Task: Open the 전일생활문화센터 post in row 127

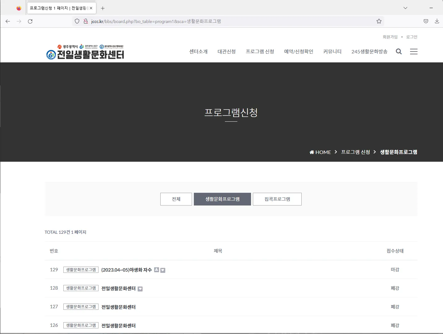Action: tap(118, 307)
